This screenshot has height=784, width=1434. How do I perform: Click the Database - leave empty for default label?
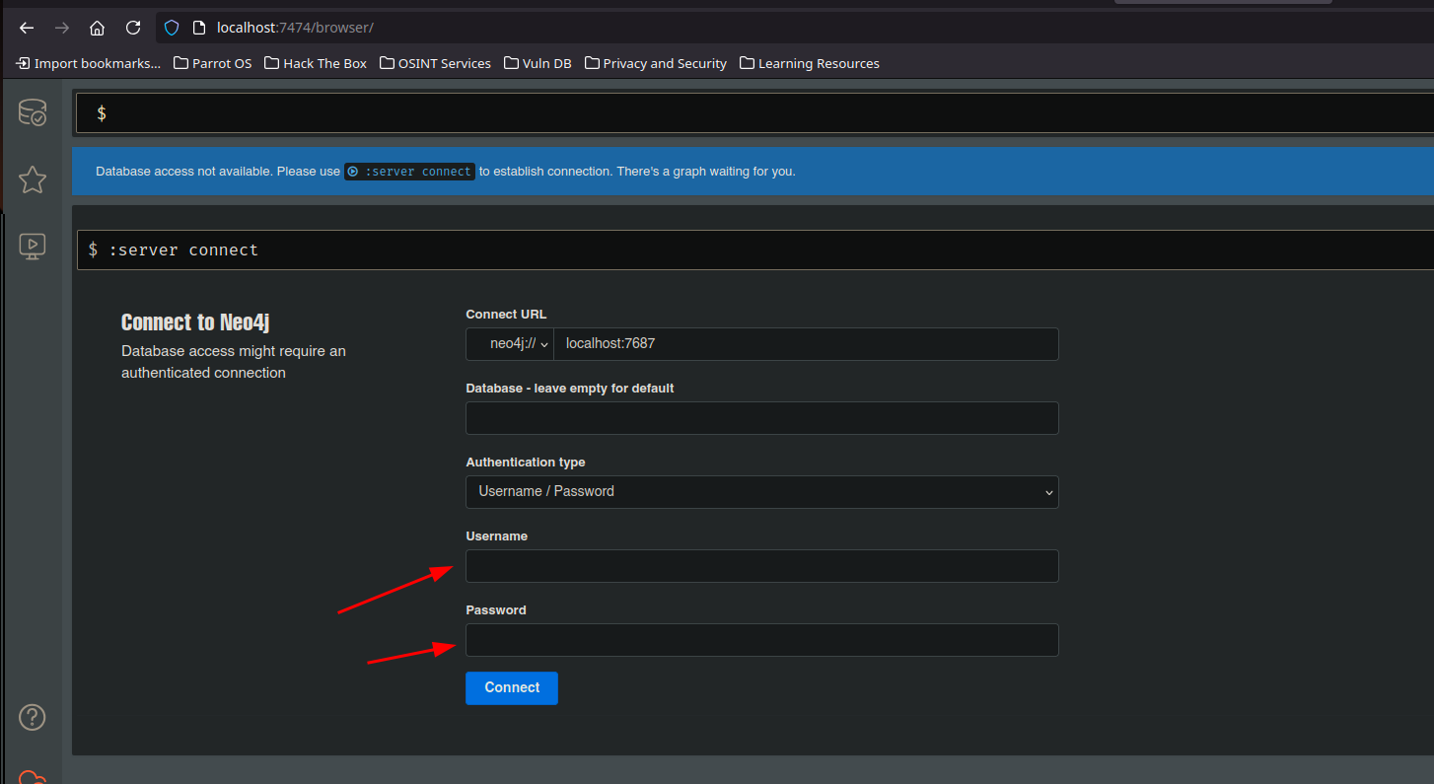point(570,389)
